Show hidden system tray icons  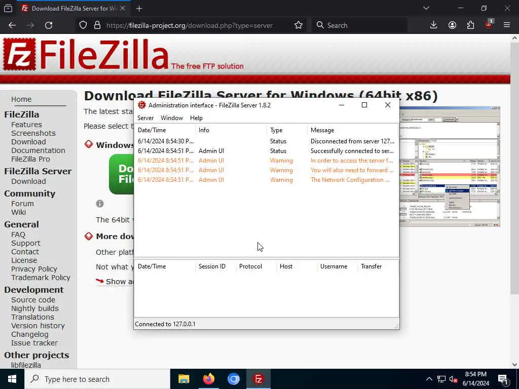coord(429,379)
